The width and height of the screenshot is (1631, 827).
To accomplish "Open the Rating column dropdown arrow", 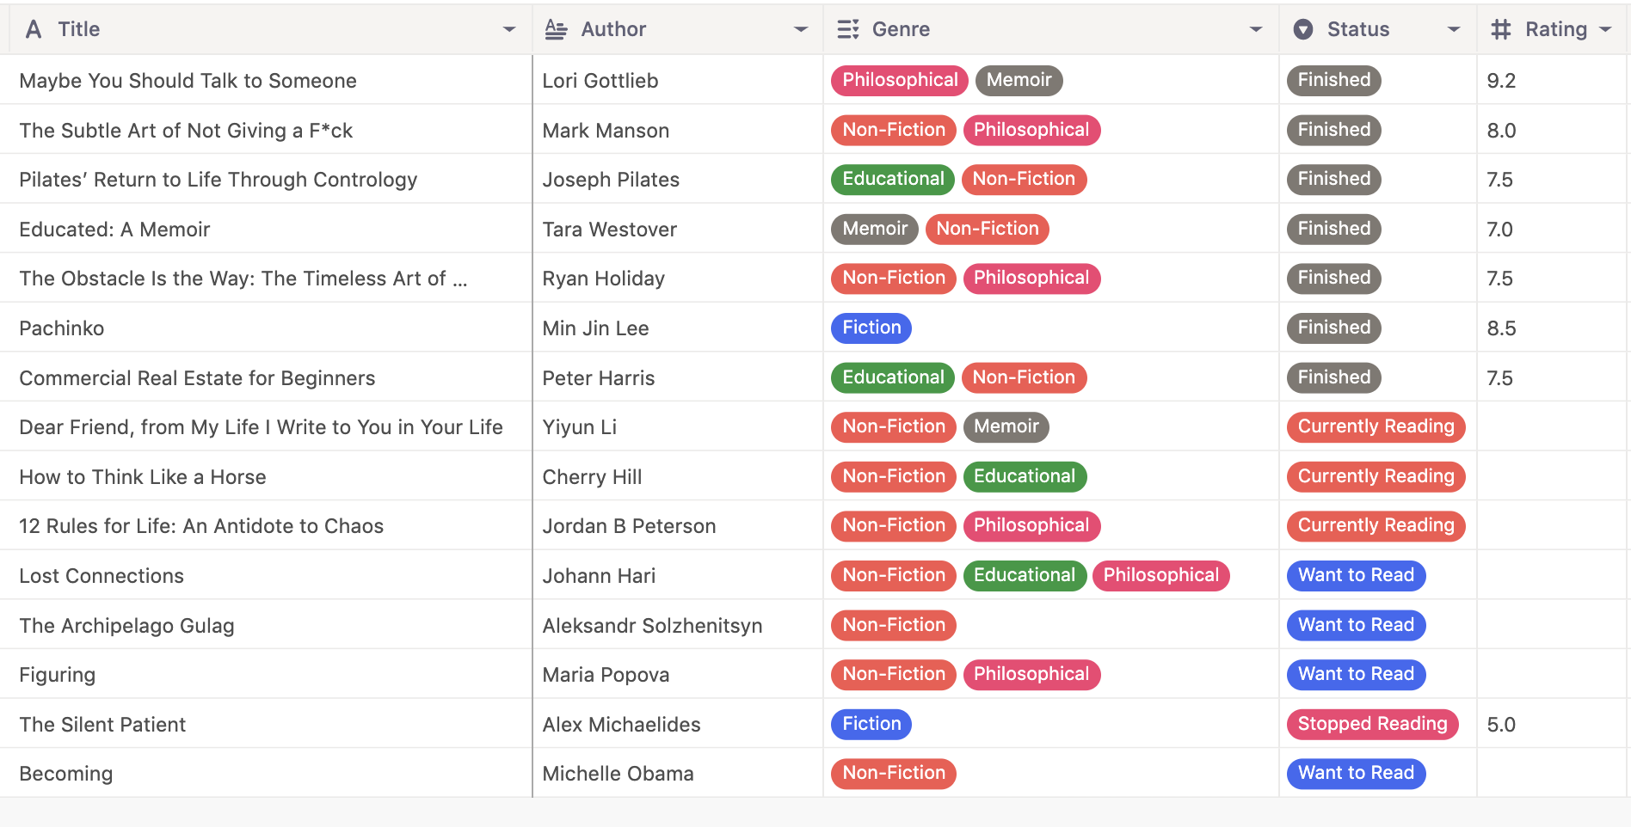I will (x=1605, y=29).
